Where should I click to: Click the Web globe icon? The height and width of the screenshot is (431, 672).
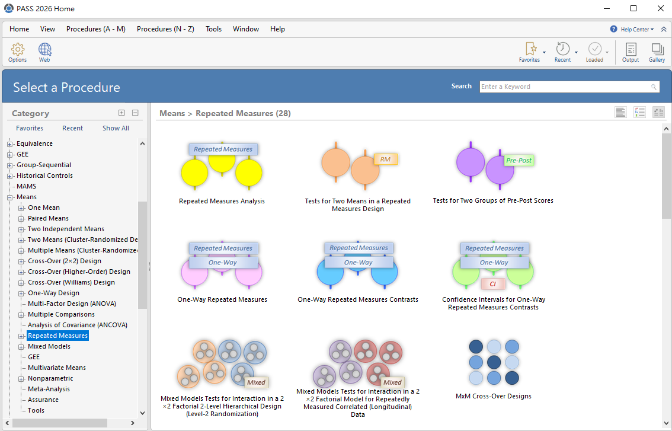pos(44,50)
